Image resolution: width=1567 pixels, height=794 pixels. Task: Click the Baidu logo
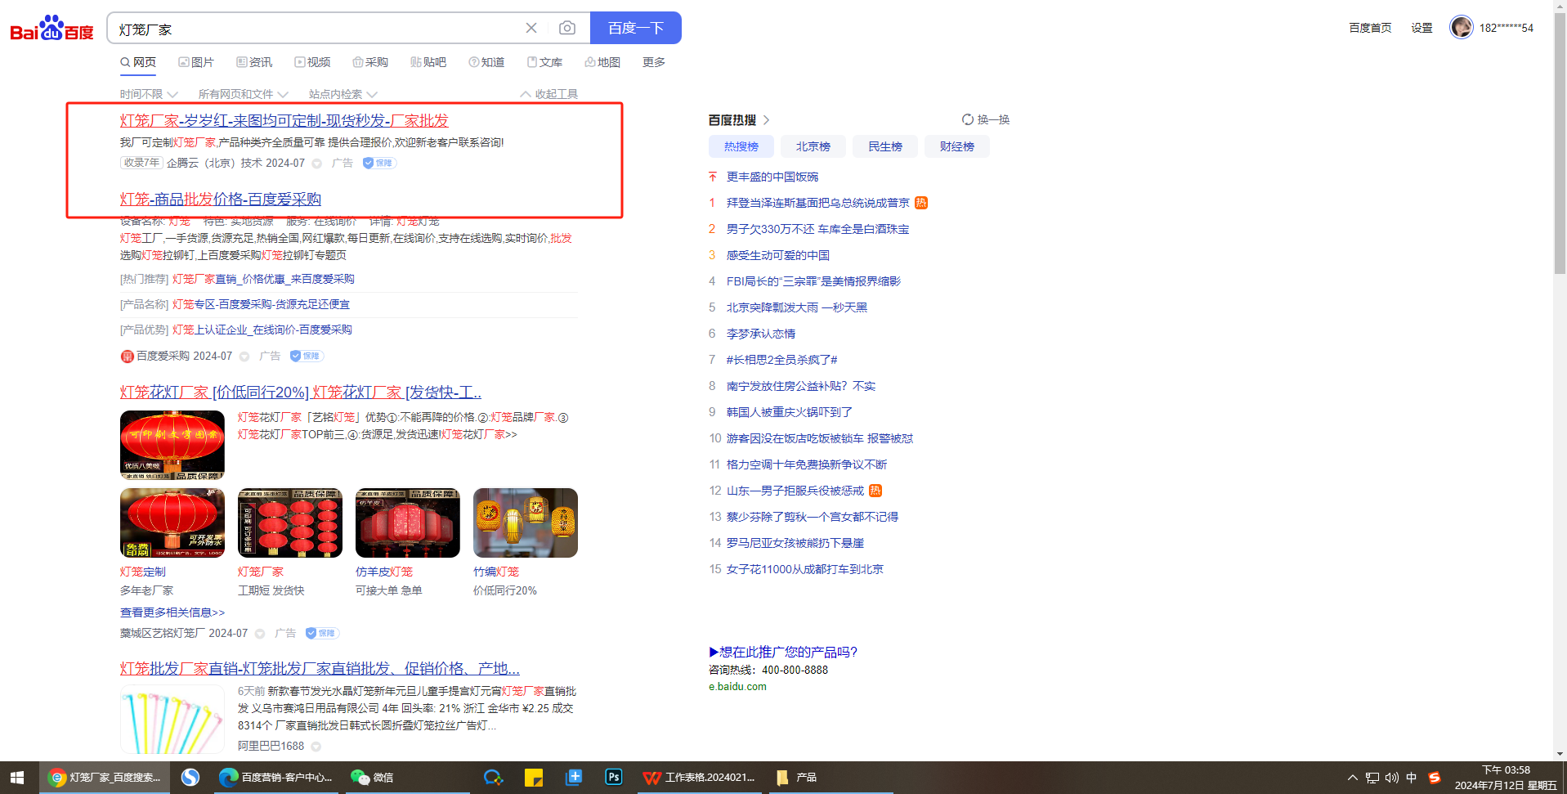point(51,29)
